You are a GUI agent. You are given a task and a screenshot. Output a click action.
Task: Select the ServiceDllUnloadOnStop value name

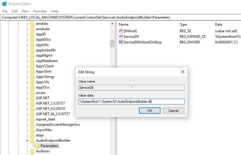click(142, 42)
